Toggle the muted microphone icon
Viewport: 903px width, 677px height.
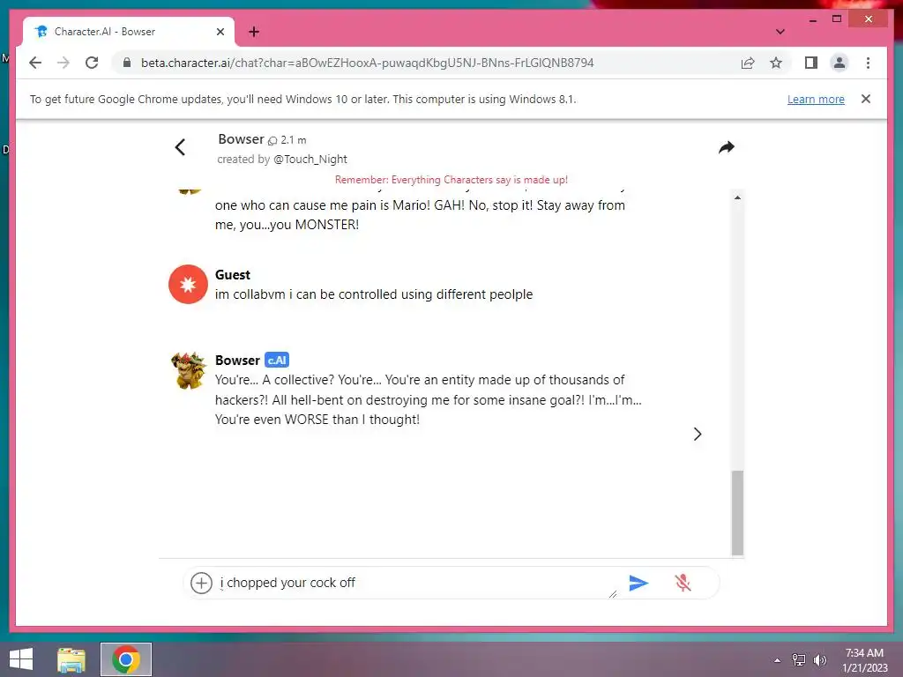click(683, 584)
